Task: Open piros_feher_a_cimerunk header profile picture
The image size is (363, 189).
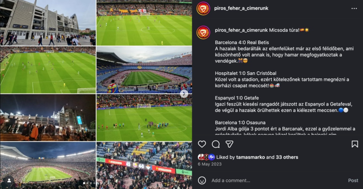Action: [x=203, y=9]
